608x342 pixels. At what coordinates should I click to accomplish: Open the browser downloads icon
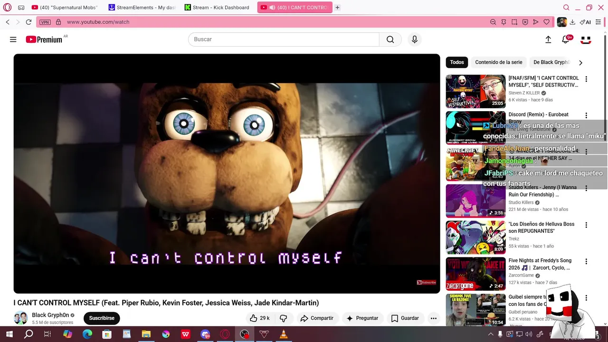point(572,22)
